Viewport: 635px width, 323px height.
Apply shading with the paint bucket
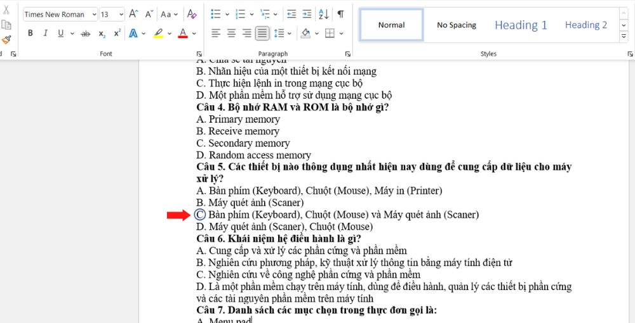pos(305,33)
